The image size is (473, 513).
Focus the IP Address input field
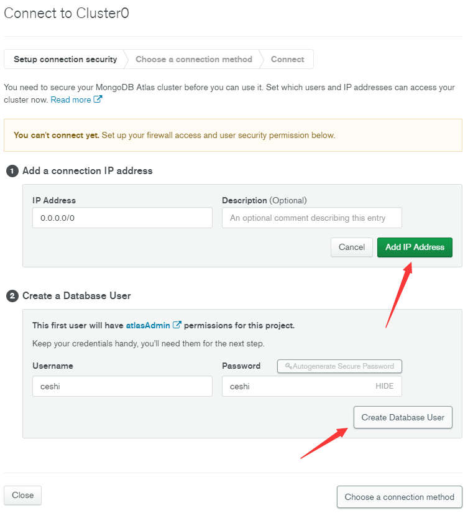tap(122, 218)
